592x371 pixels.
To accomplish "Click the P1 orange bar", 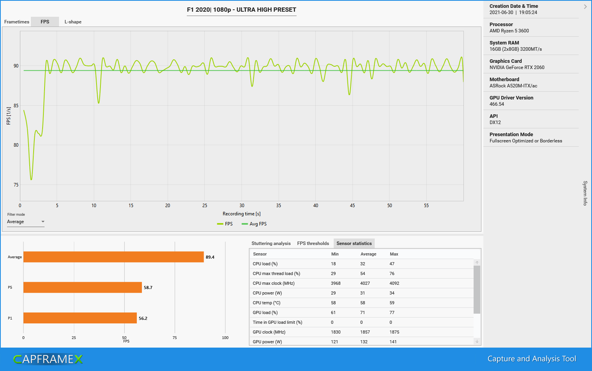I will [x=80, y=318].
